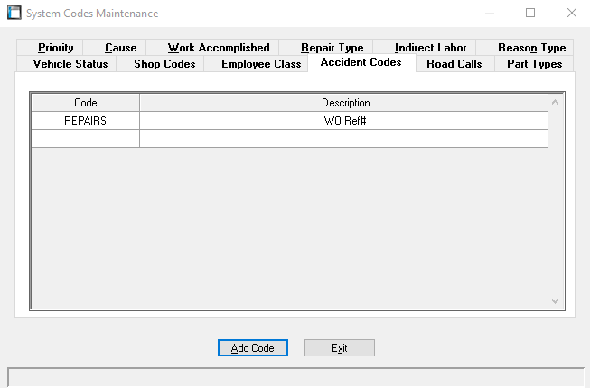Screen dimensions: 590x388
Task: Select the Work Accomplished tab
Action: click(219, 48)
